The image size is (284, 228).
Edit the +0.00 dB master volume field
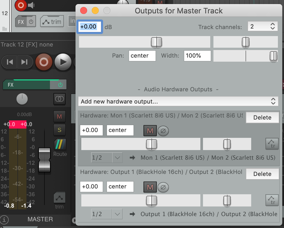89,26
